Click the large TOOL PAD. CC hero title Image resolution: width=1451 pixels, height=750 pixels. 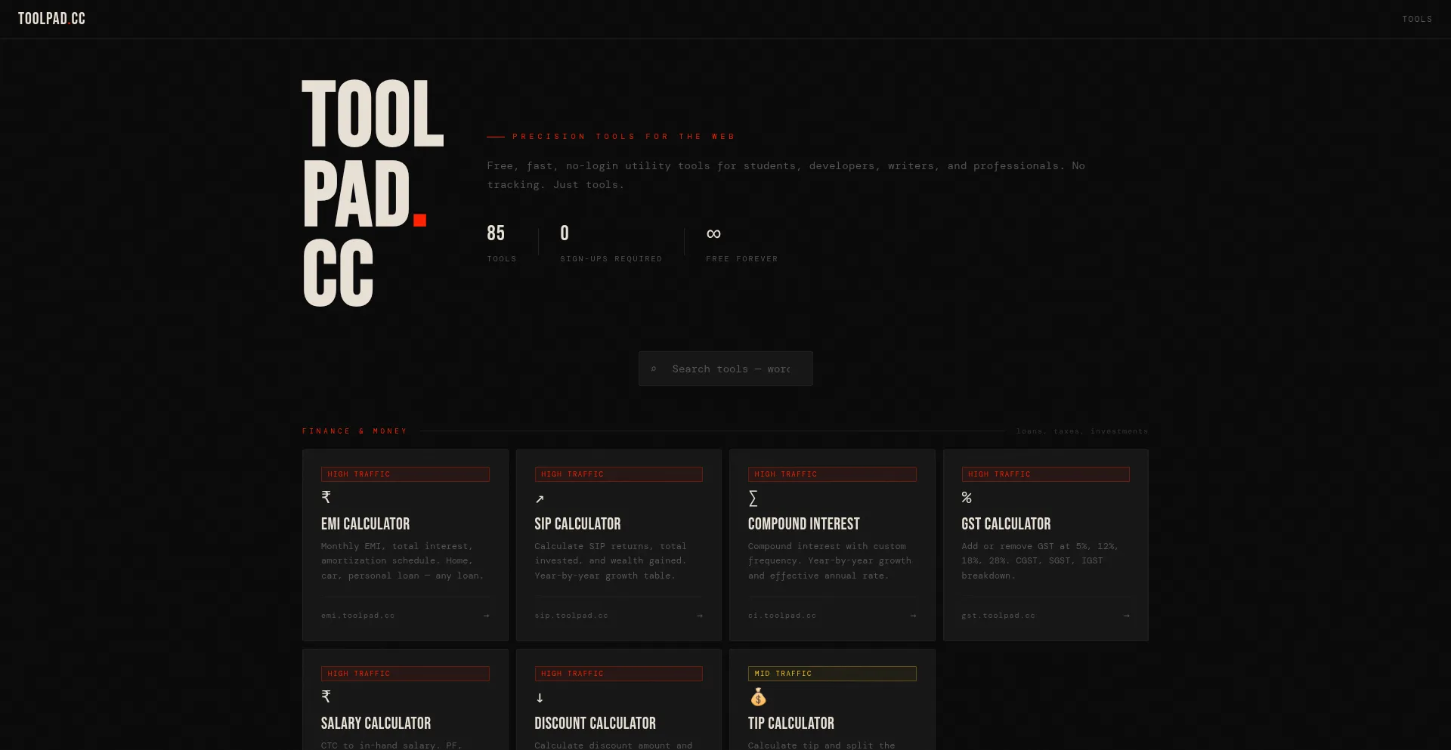(373, 193)
